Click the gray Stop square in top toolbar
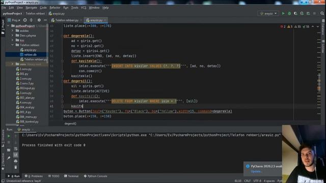Screen dimensions: 326x183 click(x=314, y=14)
